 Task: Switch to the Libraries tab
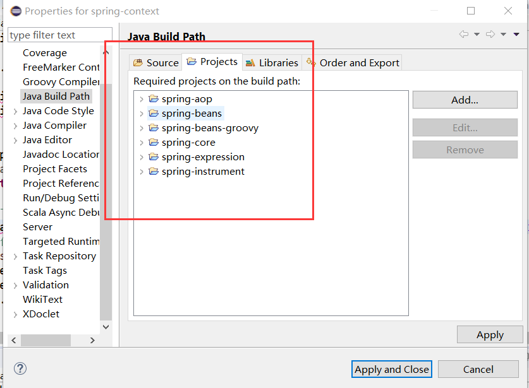click(272, 62)
